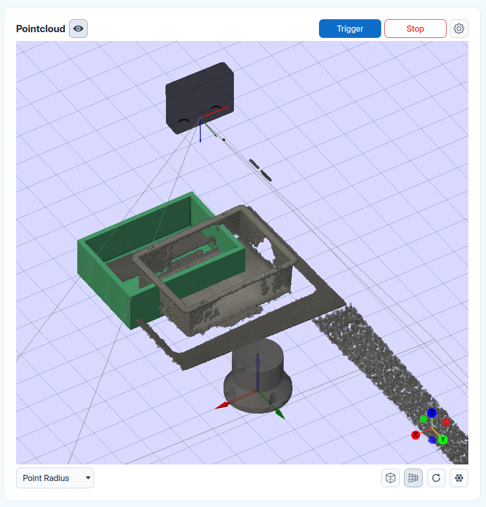Click the green Y sphere on the axis gizmo
The image size is (486, 507).
tap(443, 440)
